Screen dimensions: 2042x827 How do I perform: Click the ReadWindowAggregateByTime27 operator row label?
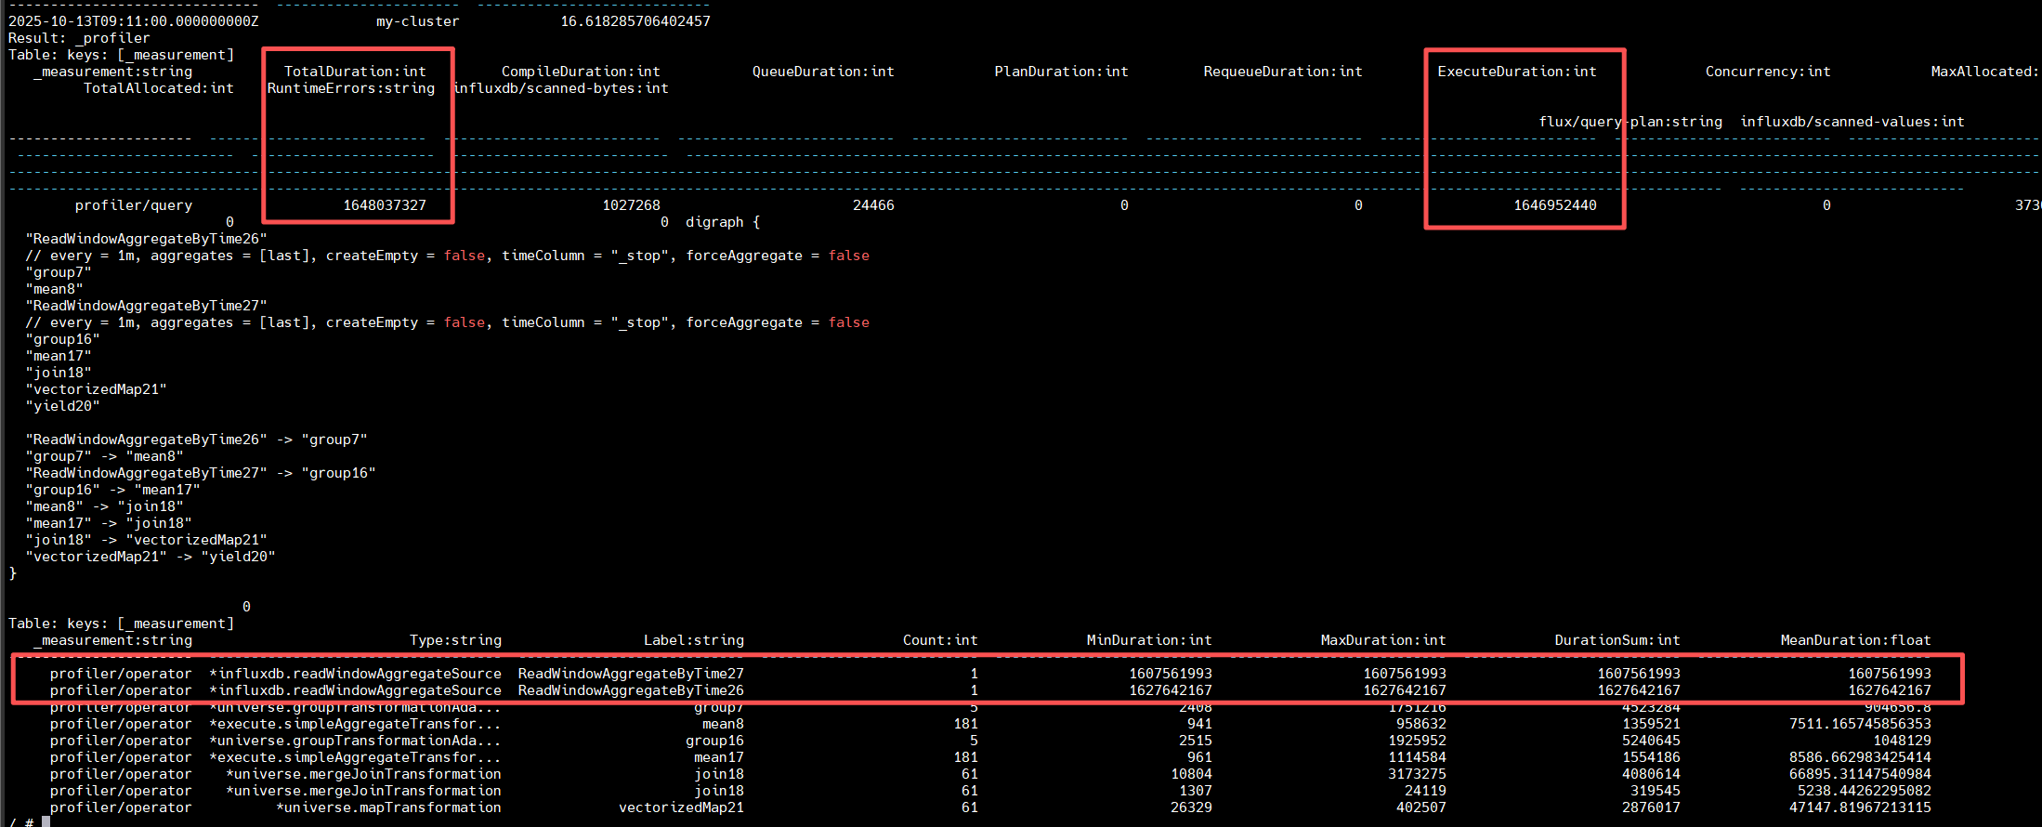point(631,674)
